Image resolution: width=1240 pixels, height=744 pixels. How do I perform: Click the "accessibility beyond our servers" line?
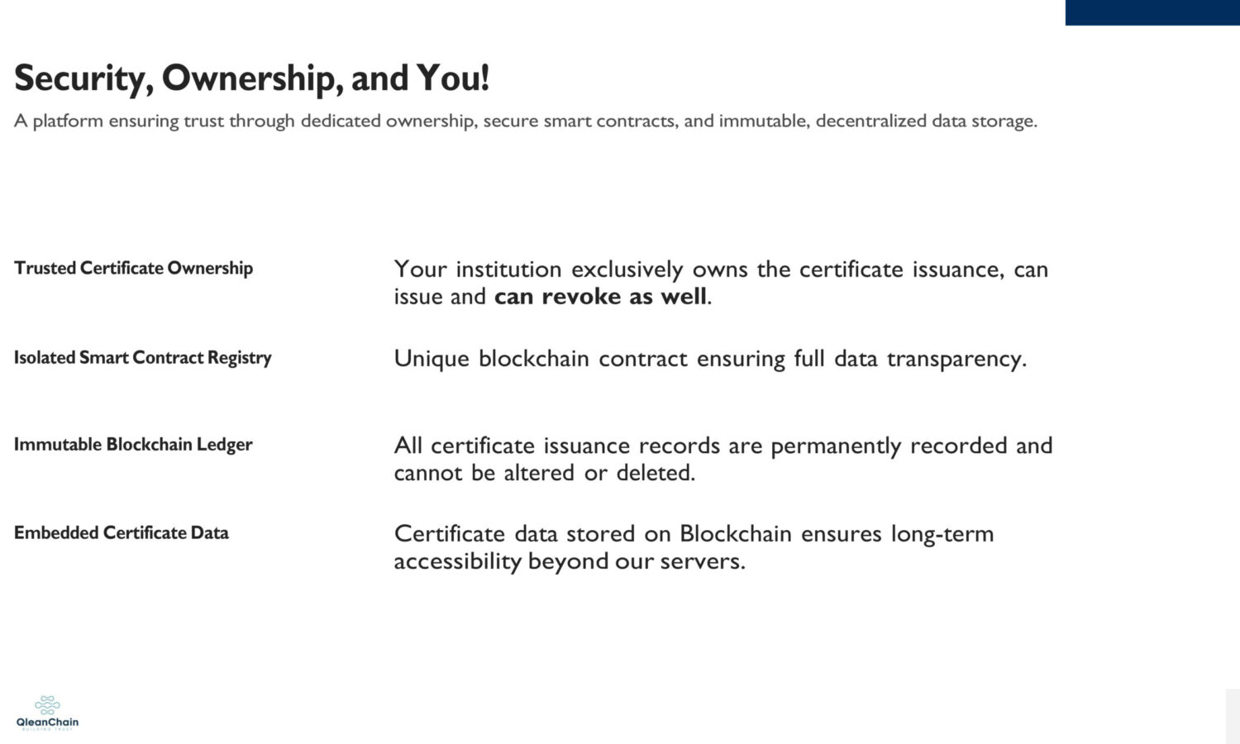coord(569,561)
